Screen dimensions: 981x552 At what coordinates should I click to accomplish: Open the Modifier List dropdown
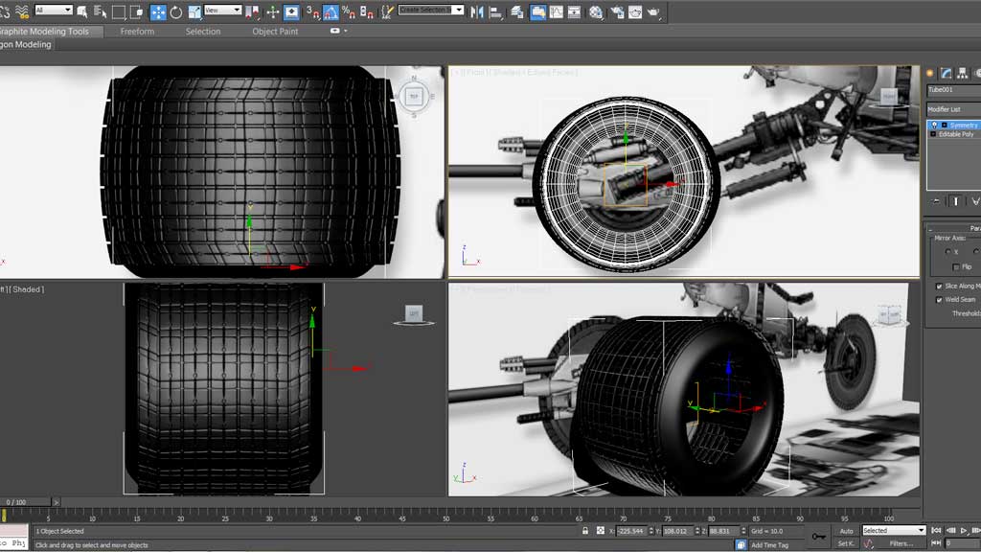(953, 109)
